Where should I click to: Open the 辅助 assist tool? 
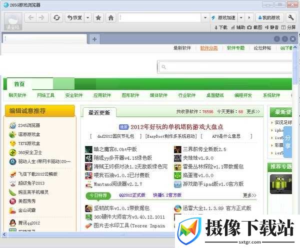point(238,27)
